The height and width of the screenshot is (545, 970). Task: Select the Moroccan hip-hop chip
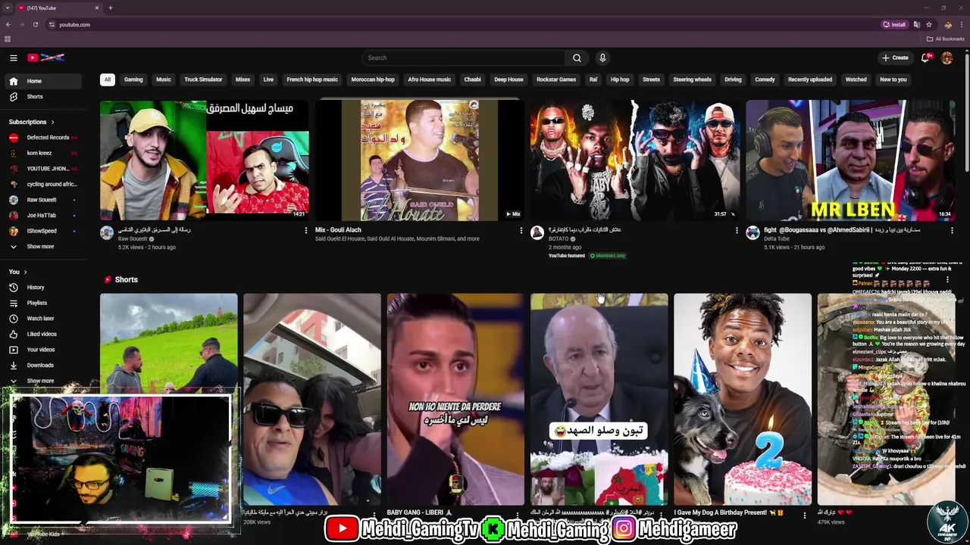click(x=373, y=79)
